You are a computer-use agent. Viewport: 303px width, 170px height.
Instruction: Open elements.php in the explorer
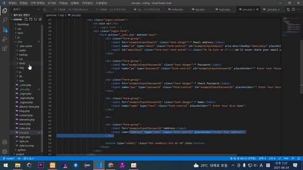pos(27,119)
